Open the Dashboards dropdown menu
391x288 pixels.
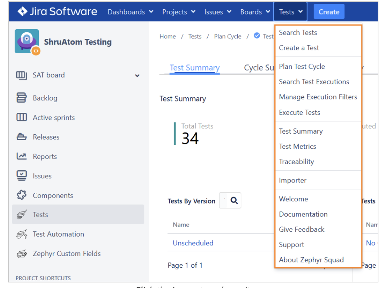[x=130, y=12]
